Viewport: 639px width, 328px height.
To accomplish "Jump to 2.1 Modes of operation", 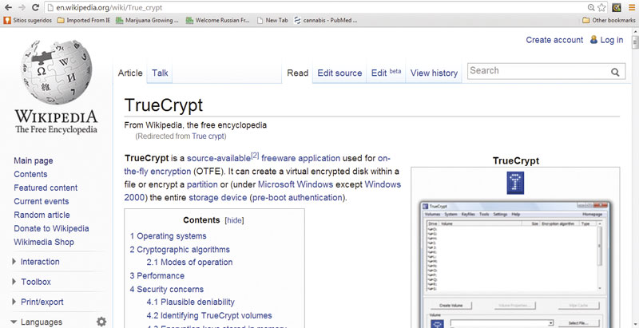I will (x=189, y=262).
